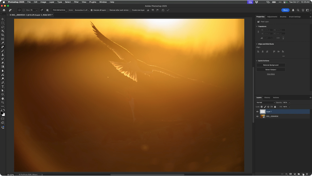This screenshot has width=312, height=176.
Task: Choose the Hand tool
Action: click(3, 98)
